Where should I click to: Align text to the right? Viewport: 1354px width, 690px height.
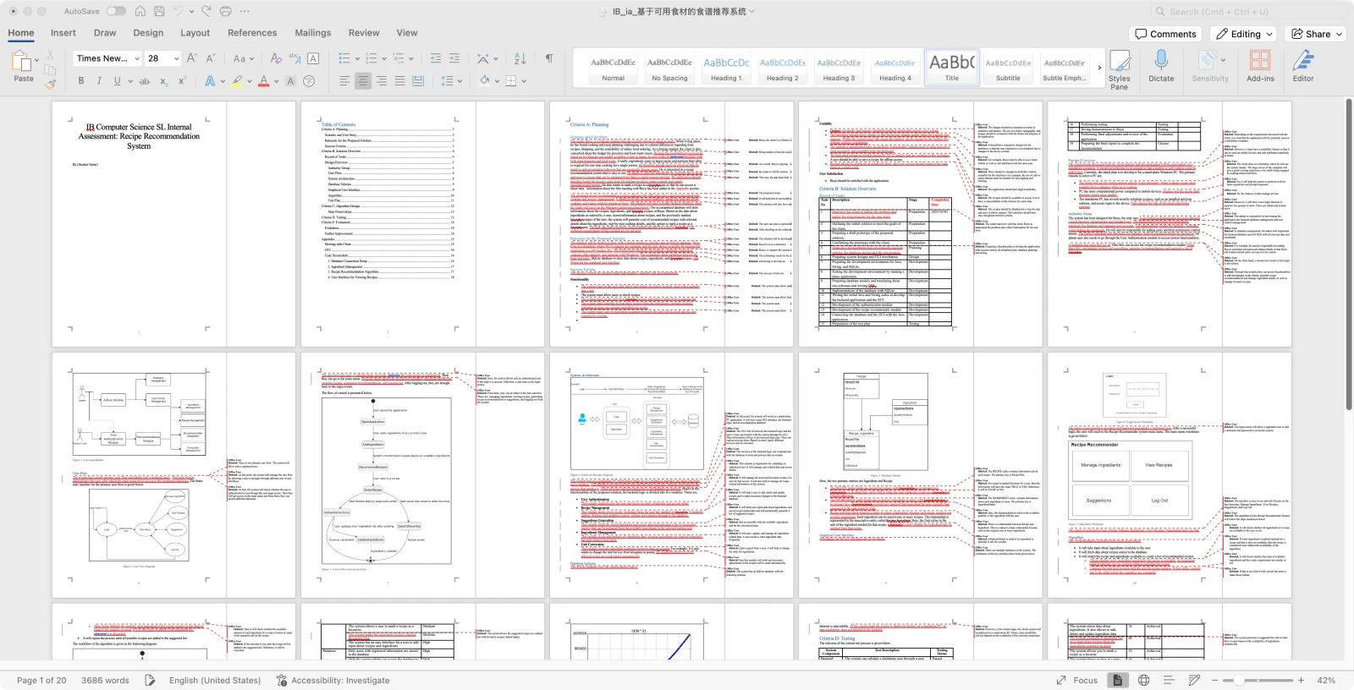(x=382, y=81)
